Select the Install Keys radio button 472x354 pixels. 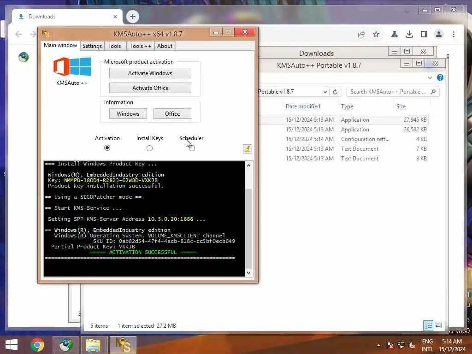coord(150,148)
